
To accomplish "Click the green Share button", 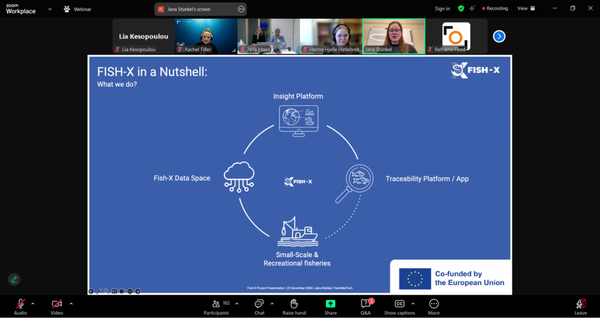I will tap(330, 307).
